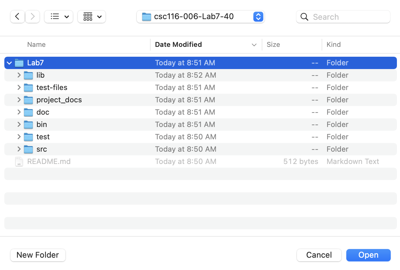400x270 pixels.
Task: Sort by the Size column header
Action: click(x=273, y=44)
